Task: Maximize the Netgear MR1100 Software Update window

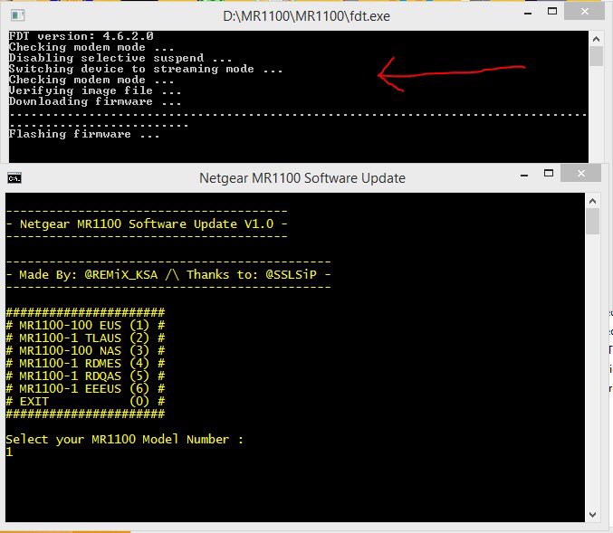Action: click(549, 173)
